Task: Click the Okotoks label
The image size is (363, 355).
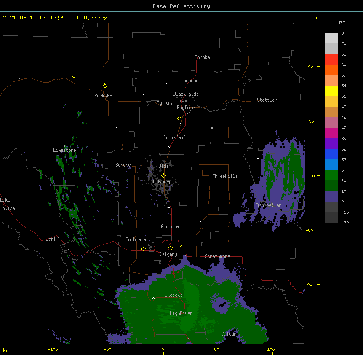Action: pos(173,295)
